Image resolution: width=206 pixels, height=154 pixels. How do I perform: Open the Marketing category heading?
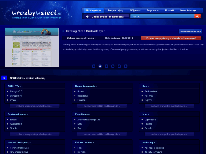[x=148, y=142]
